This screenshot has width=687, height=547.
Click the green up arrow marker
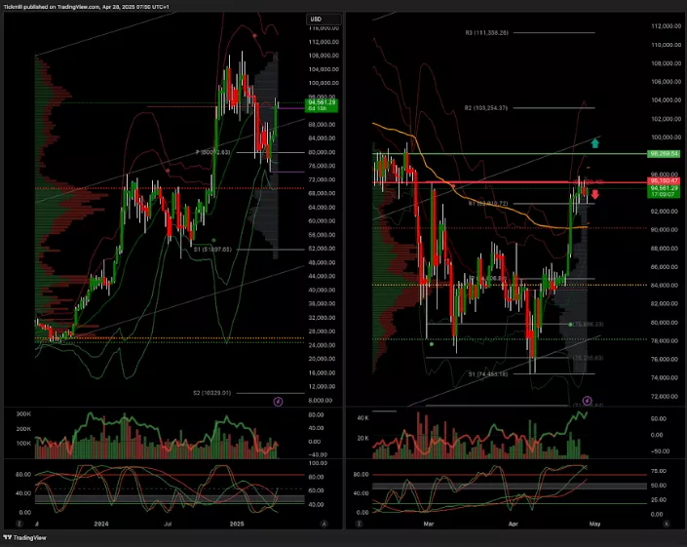click(x=594, y=143)
